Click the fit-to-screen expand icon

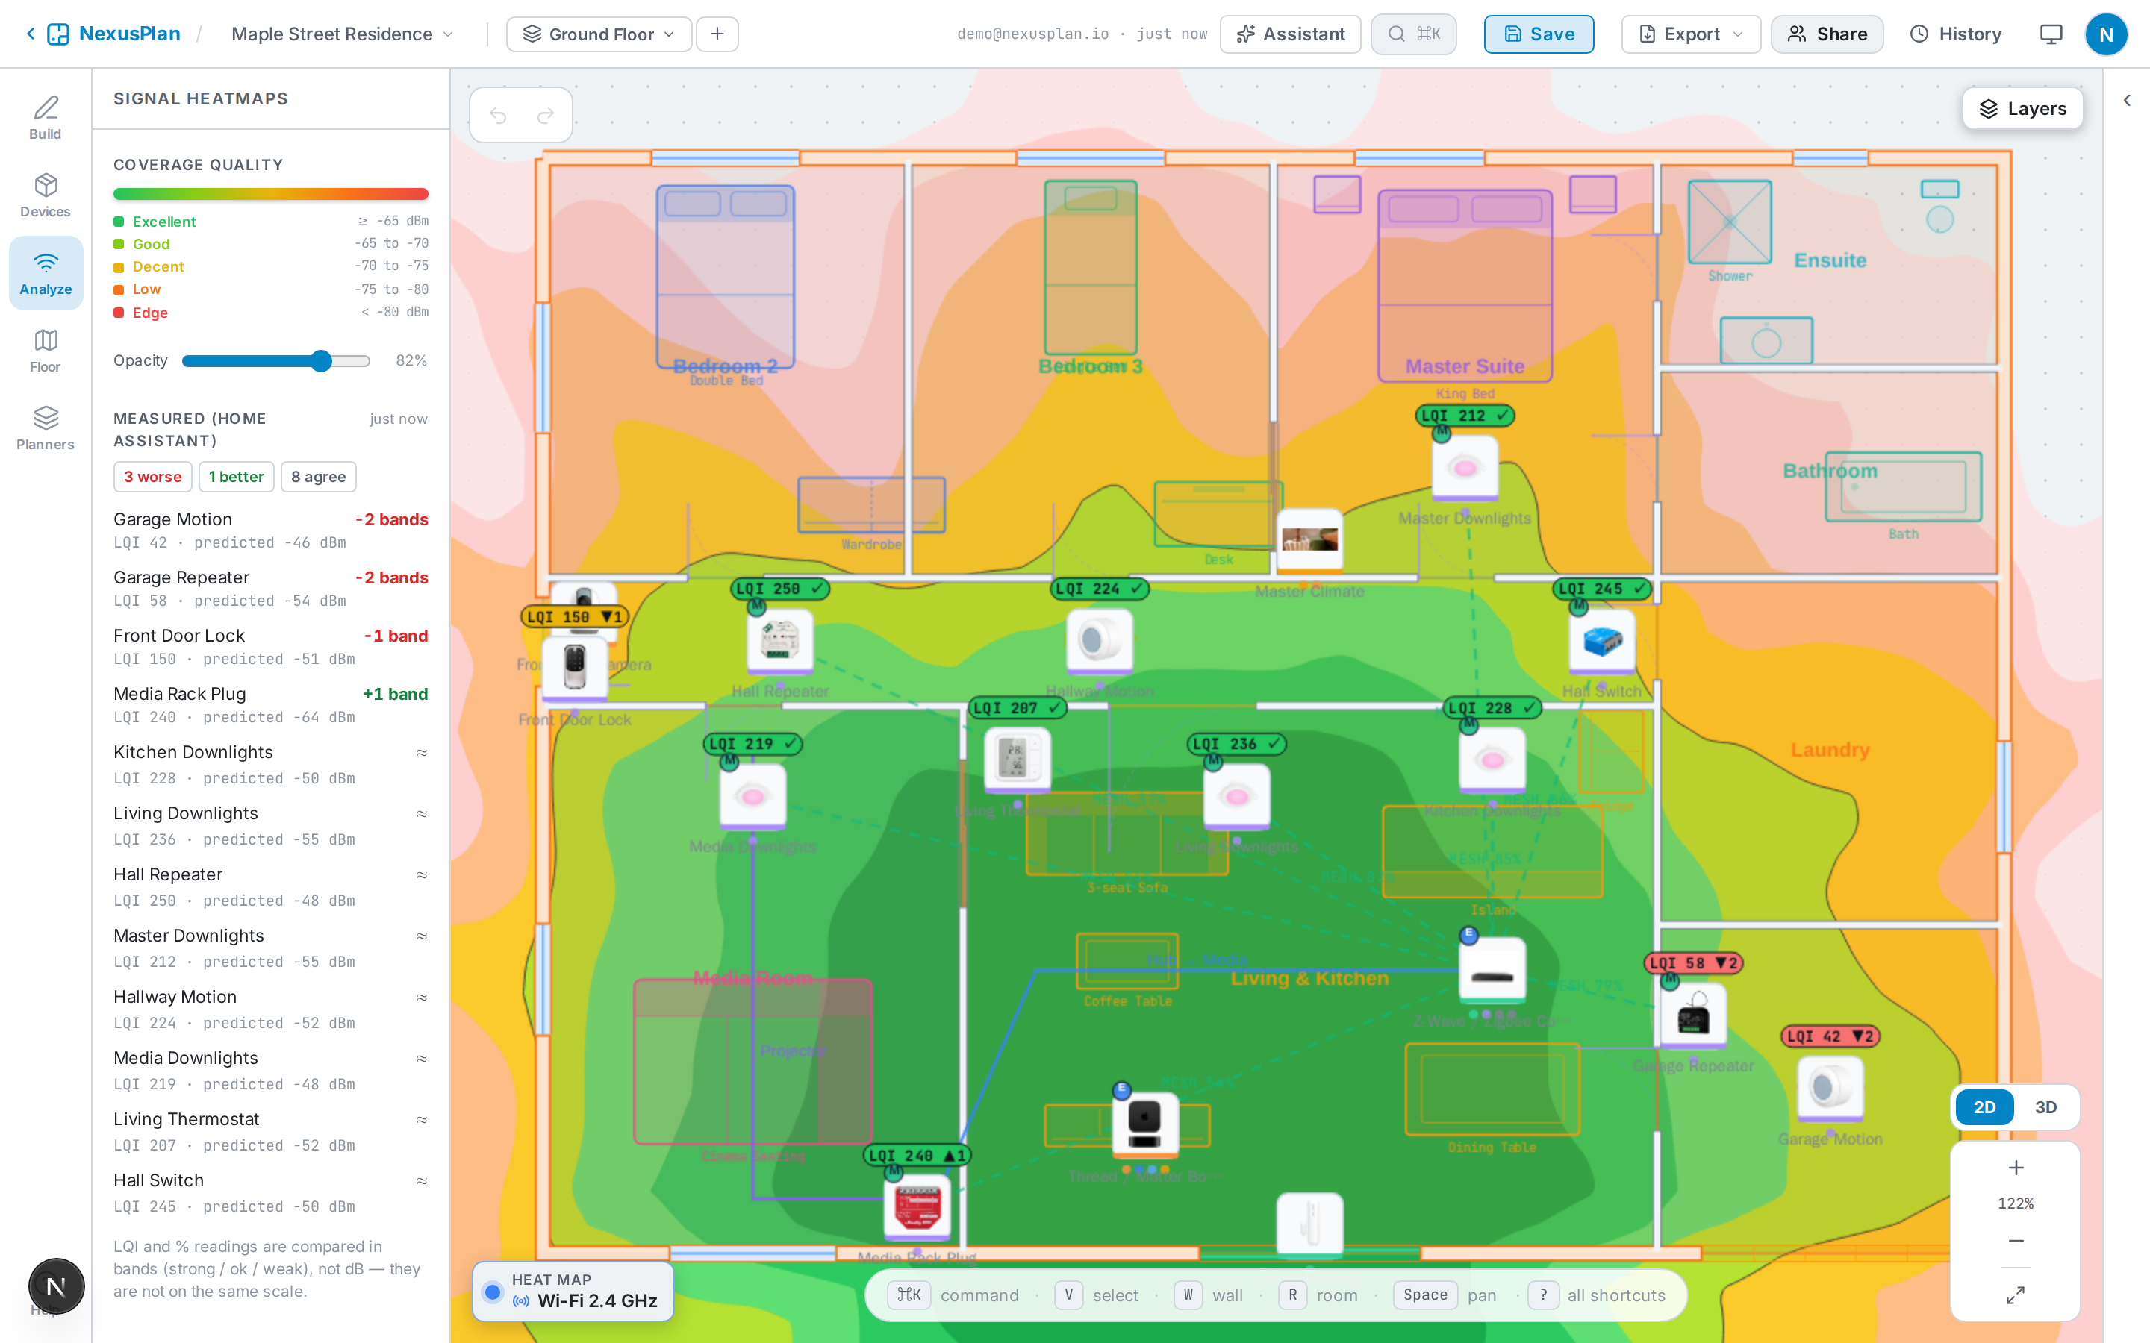[x=2016, y=1295]
